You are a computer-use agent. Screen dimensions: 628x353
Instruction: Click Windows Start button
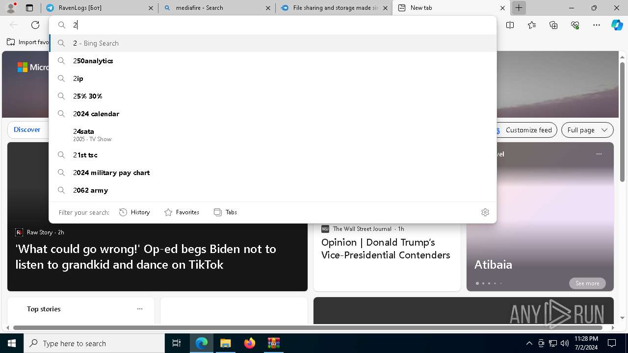[12, 343]
